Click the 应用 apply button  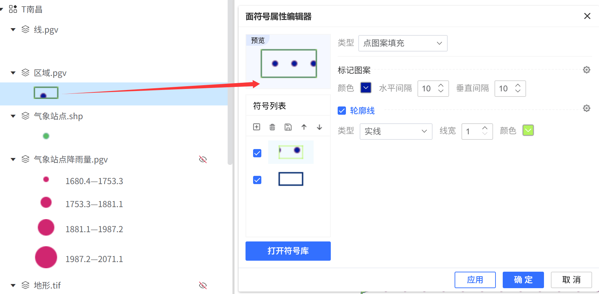point(475,280)
